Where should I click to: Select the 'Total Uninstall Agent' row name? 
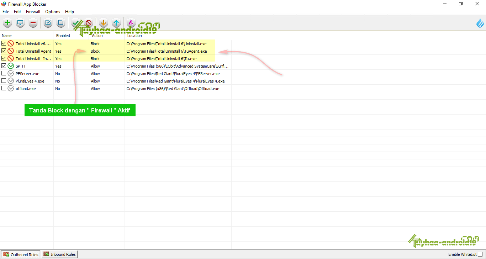coord(33,51)
